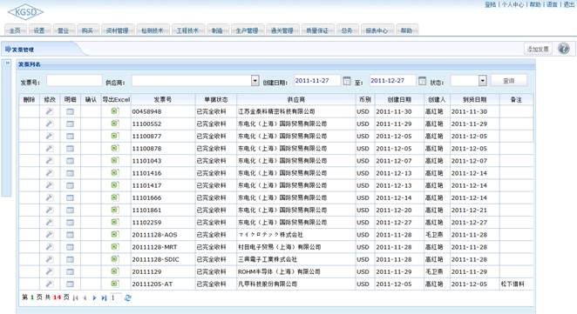577x314 pixels.
Task: Export invoice 20111205-AT to Excel
Action: point(115,284)
